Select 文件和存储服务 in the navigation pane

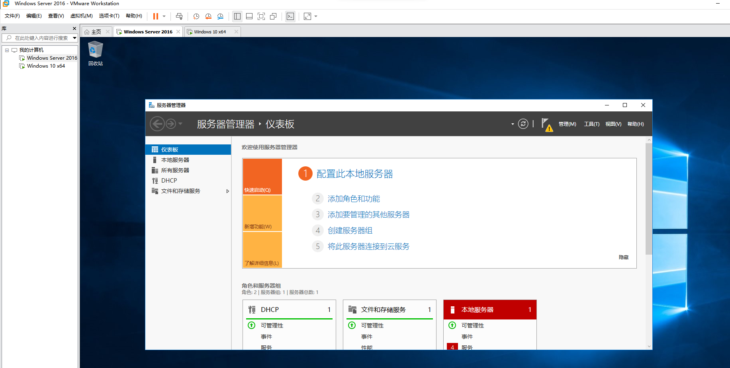(188, 191)
